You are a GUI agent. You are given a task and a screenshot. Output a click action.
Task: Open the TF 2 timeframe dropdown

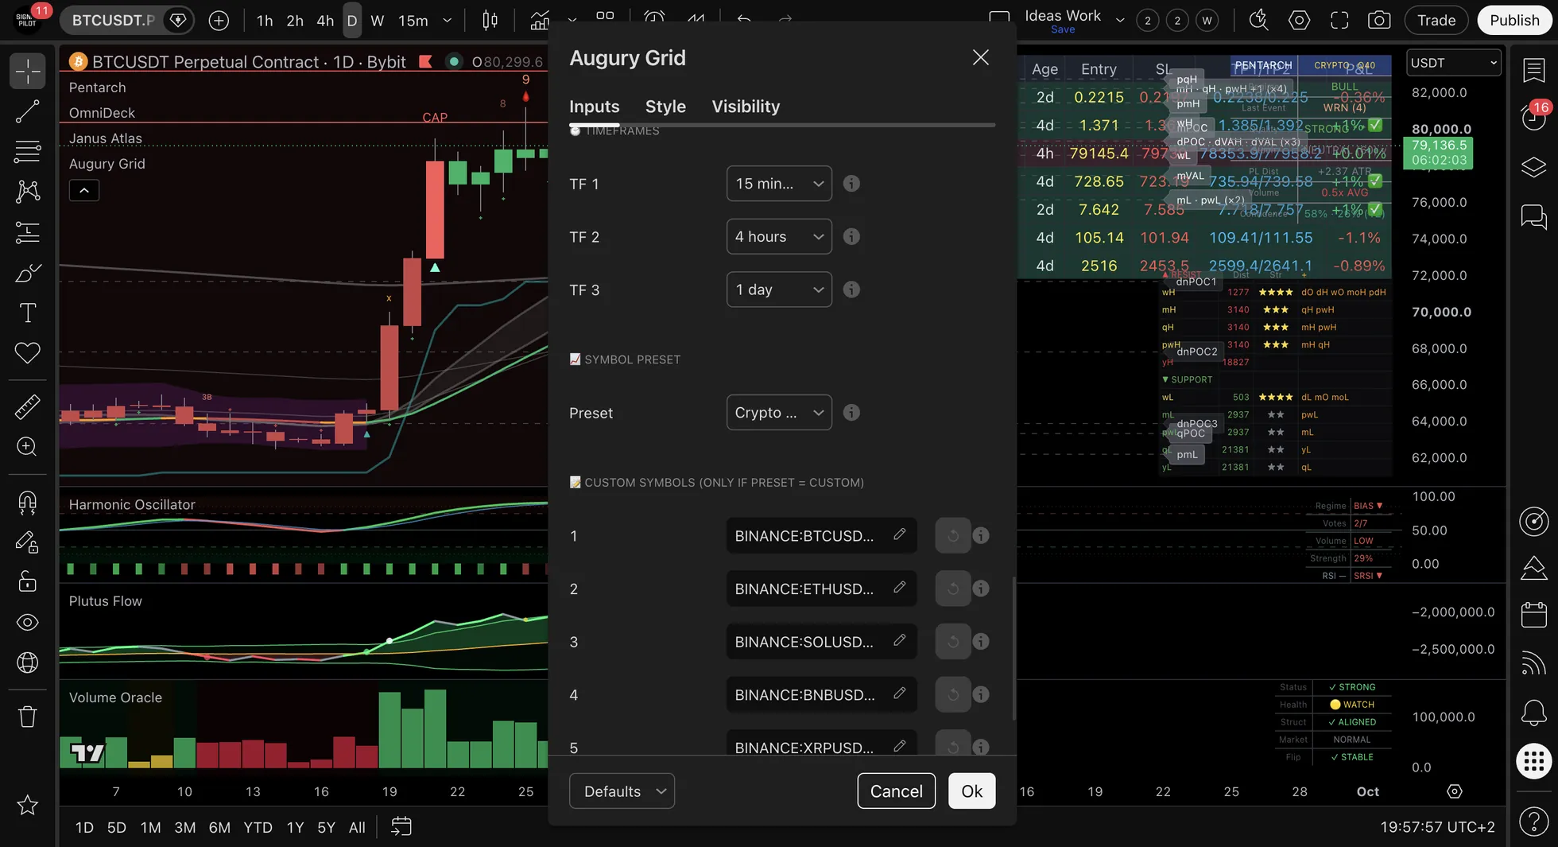[x=779, y=236]
